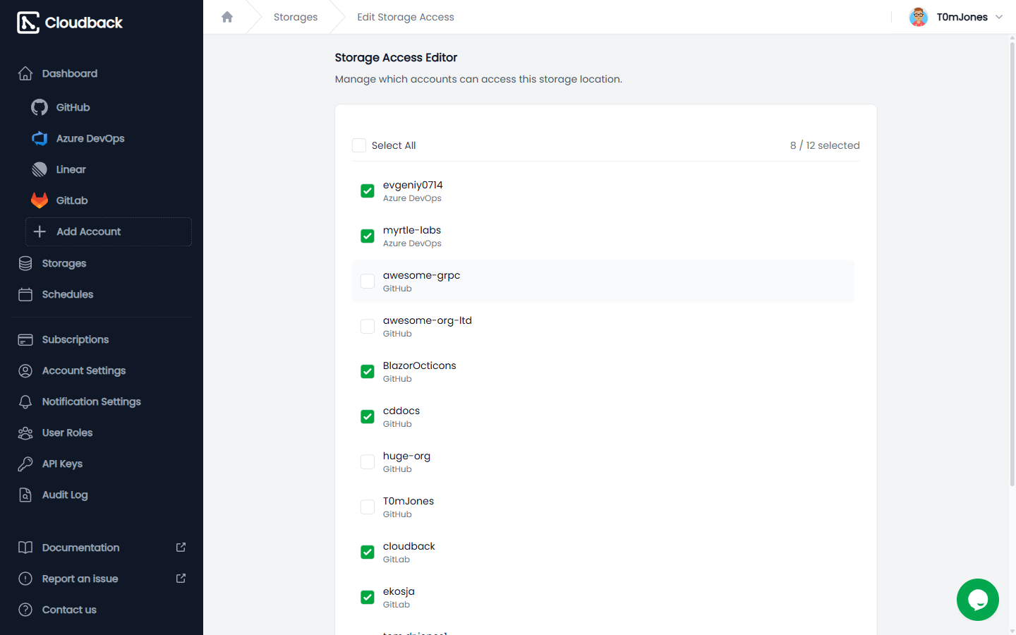Click the Edit Storage Access breadcrumb
Viewport: 1016px width, 635px height.
tap(406, 17)
